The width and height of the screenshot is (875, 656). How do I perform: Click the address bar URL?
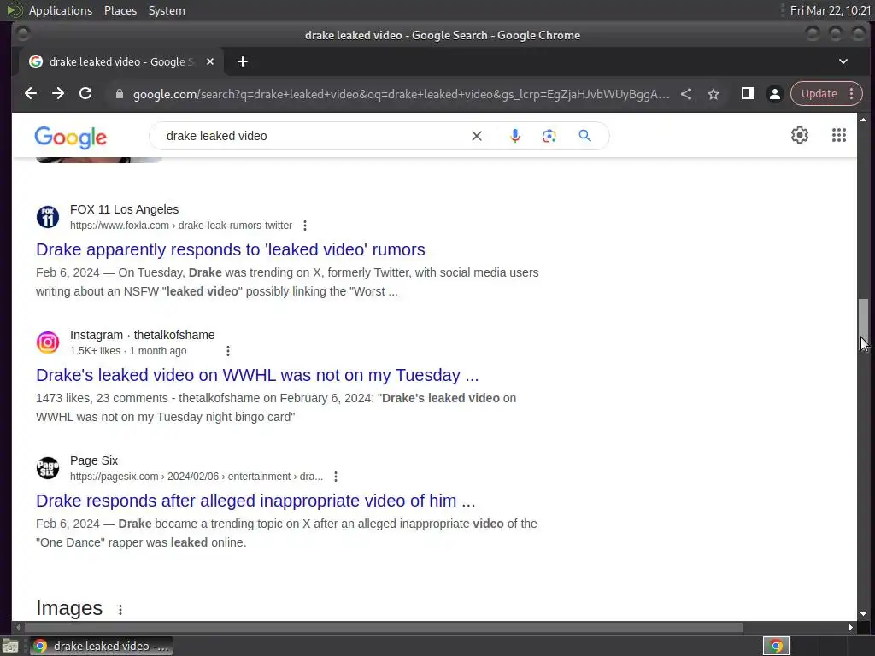[x=401, y=94]
